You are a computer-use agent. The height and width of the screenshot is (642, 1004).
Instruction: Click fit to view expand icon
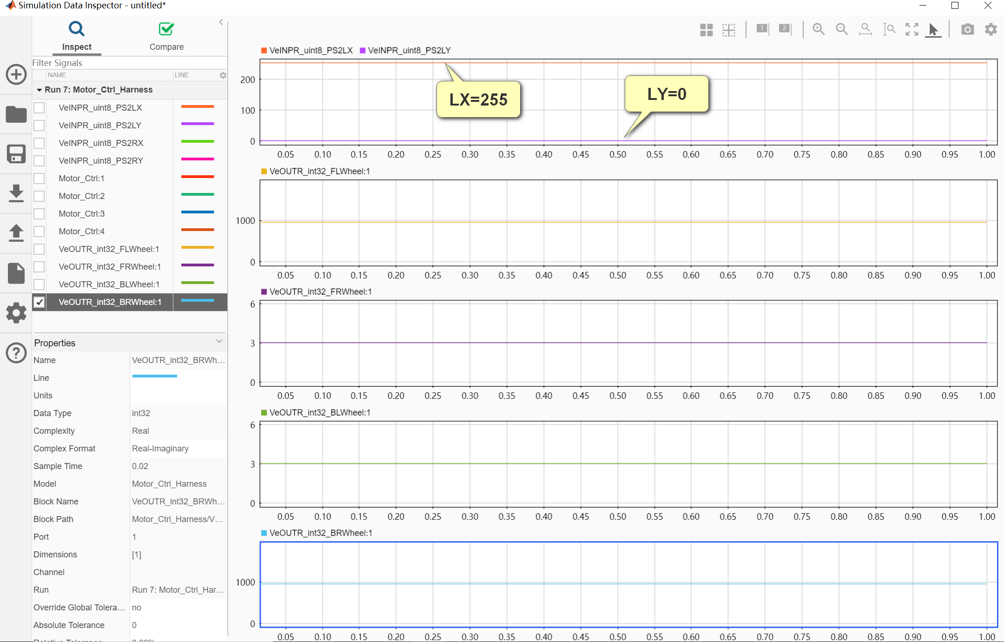coord(912,29)
